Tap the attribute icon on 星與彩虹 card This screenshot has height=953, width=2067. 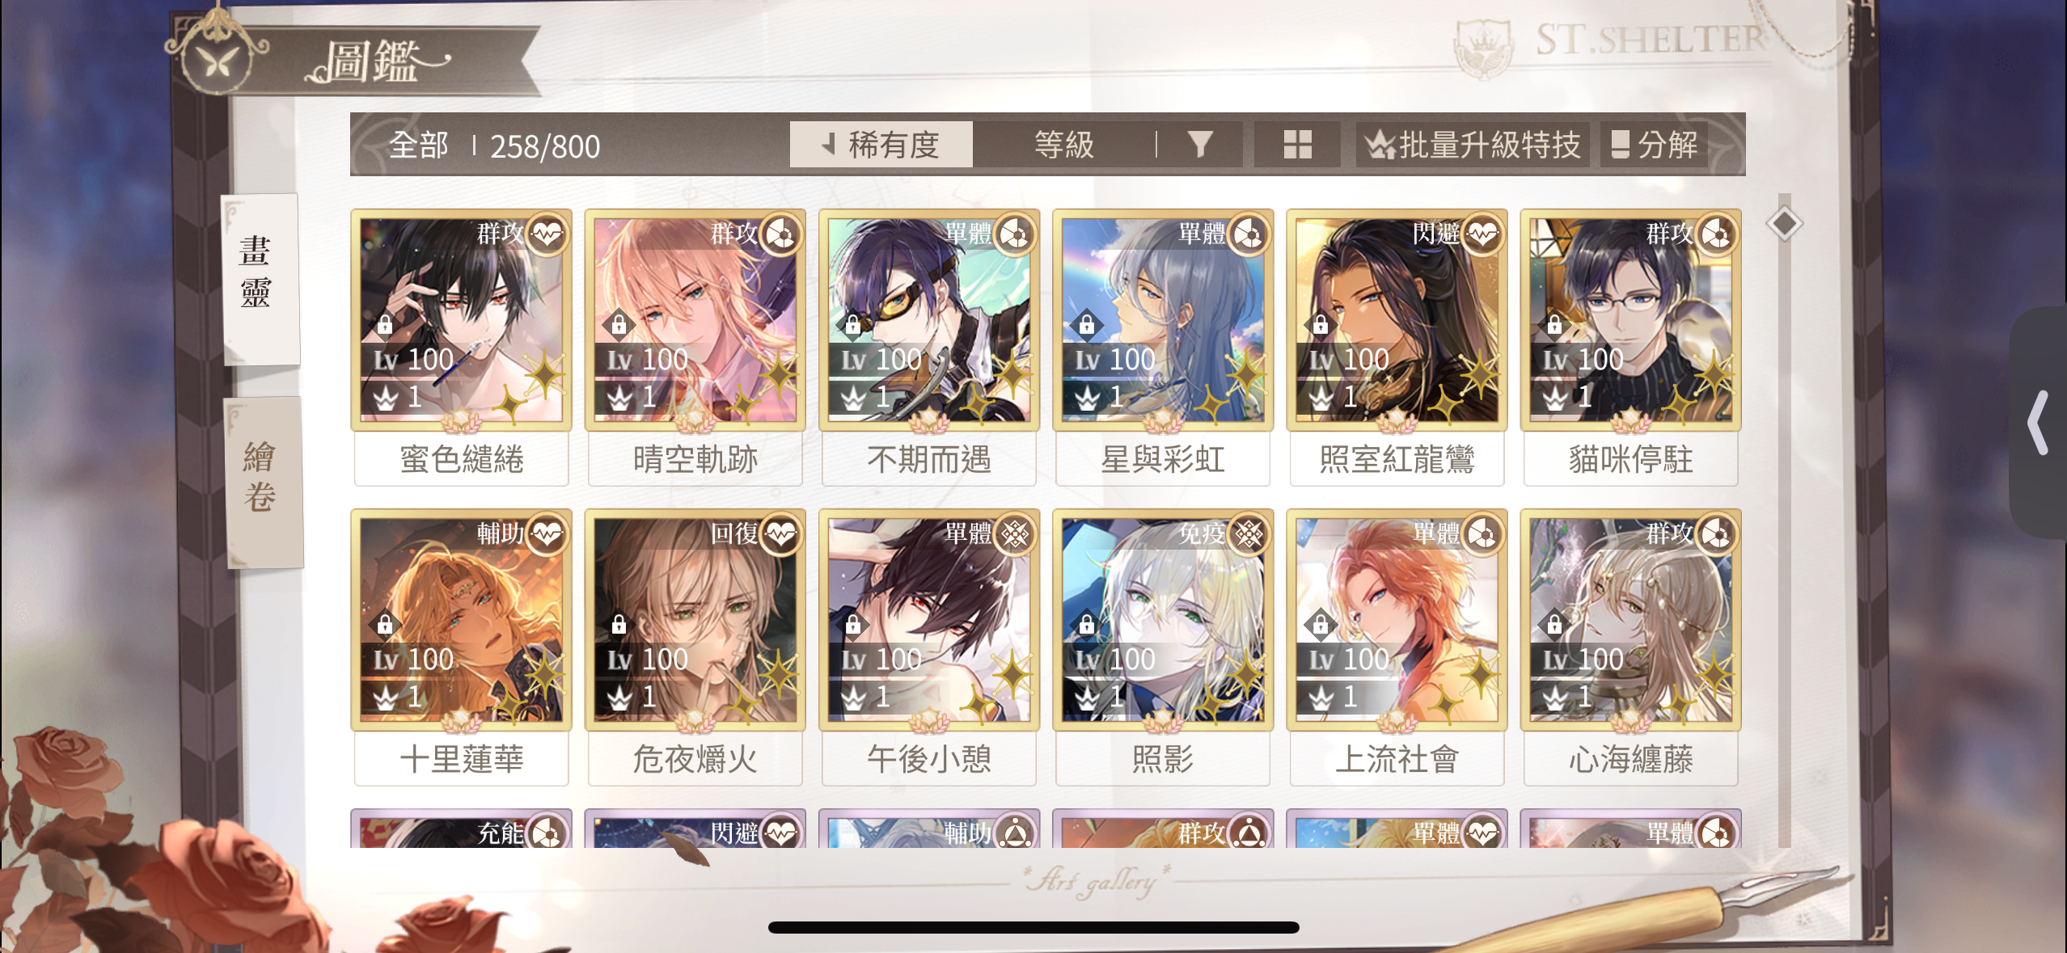pos(1249,234)
